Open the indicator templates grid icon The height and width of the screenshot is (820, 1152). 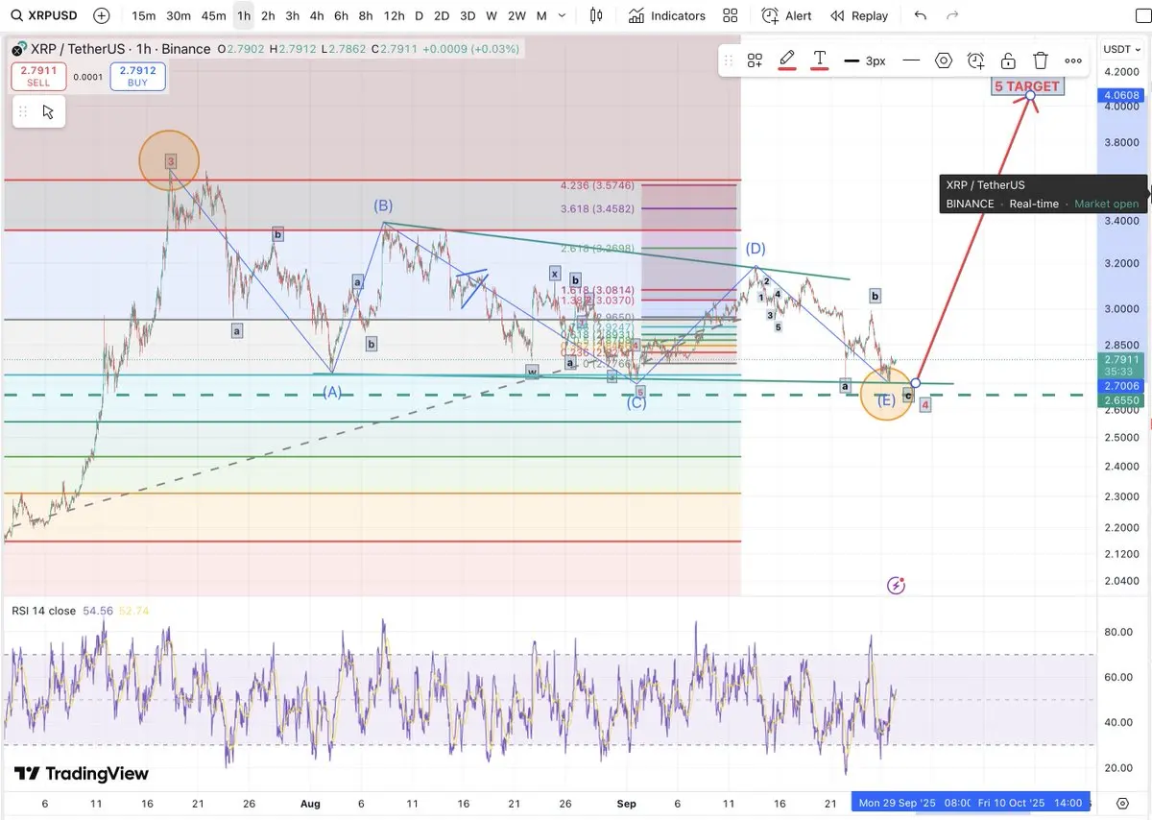tap(731, 15)
